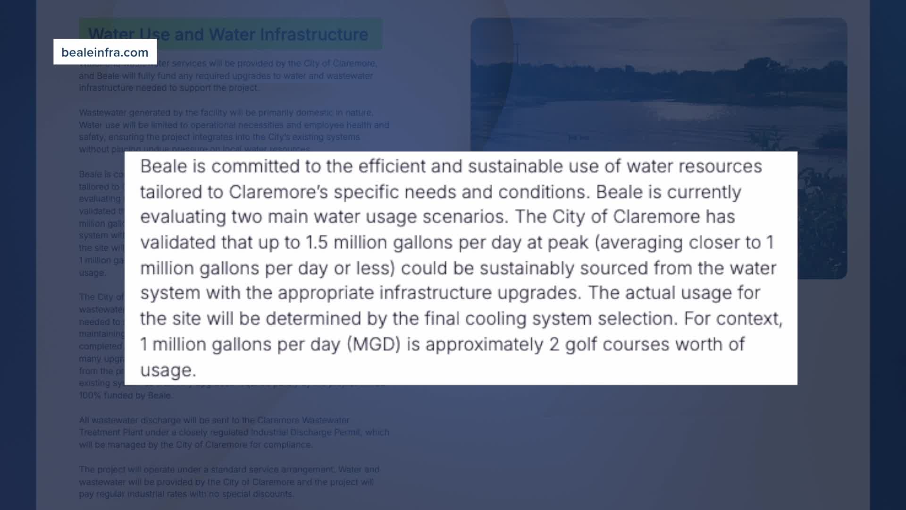
Task: Click "sustainably sourced from the water" phrase
Action: [628, 268]
